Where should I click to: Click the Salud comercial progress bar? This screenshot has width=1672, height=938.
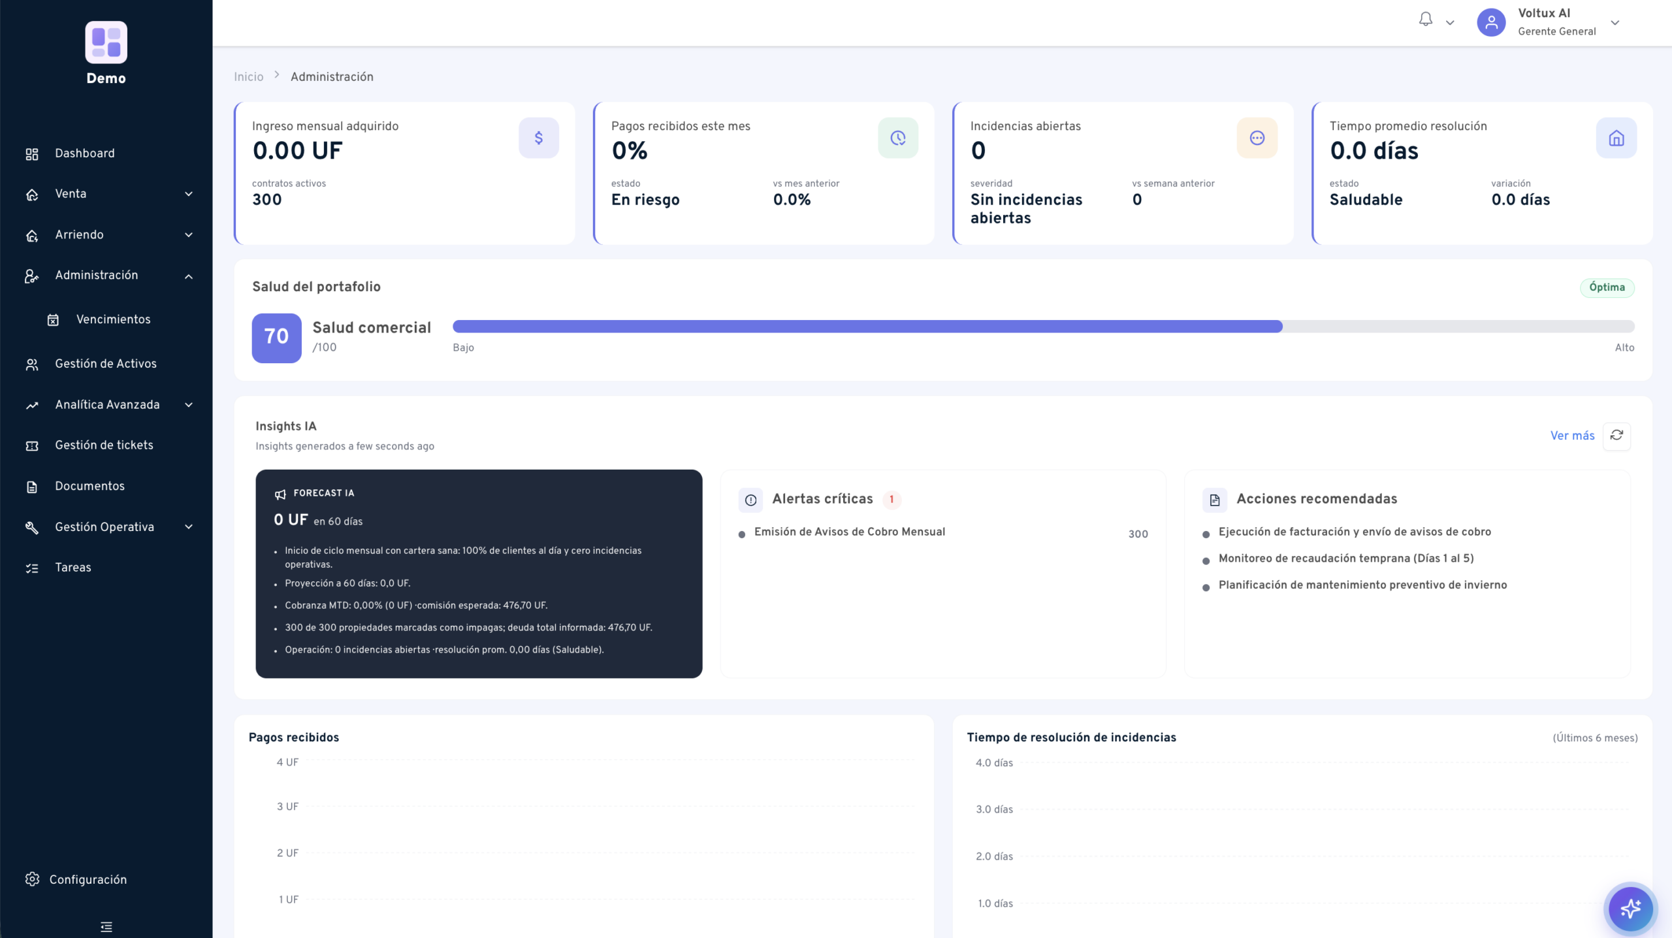coord(1043,327)
